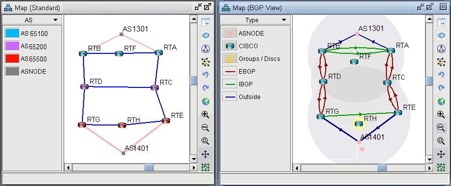Click the redo arrow in the Standard map toolbar
Screen dimensions: 451x186
click(205, 88)
